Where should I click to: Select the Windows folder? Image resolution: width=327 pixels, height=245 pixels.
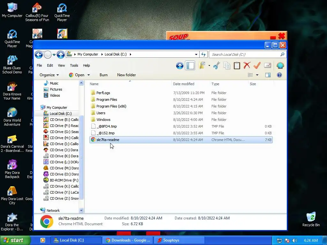pos(181,120)
